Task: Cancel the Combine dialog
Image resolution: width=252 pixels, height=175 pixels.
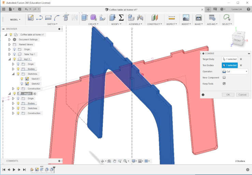Action: tap(242, 94)
